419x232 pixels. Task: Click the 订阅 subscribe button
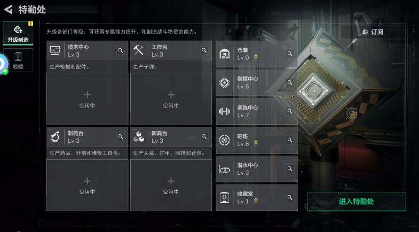373,32
